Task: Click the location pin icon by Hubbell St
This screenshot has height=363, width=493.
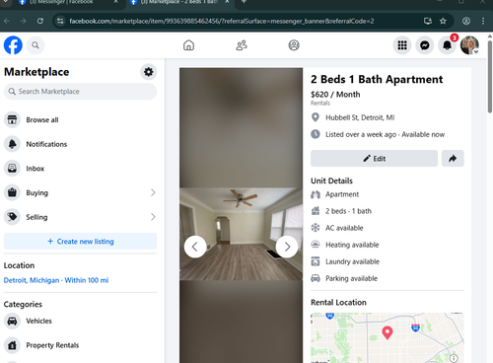Action: click(316, 117)
